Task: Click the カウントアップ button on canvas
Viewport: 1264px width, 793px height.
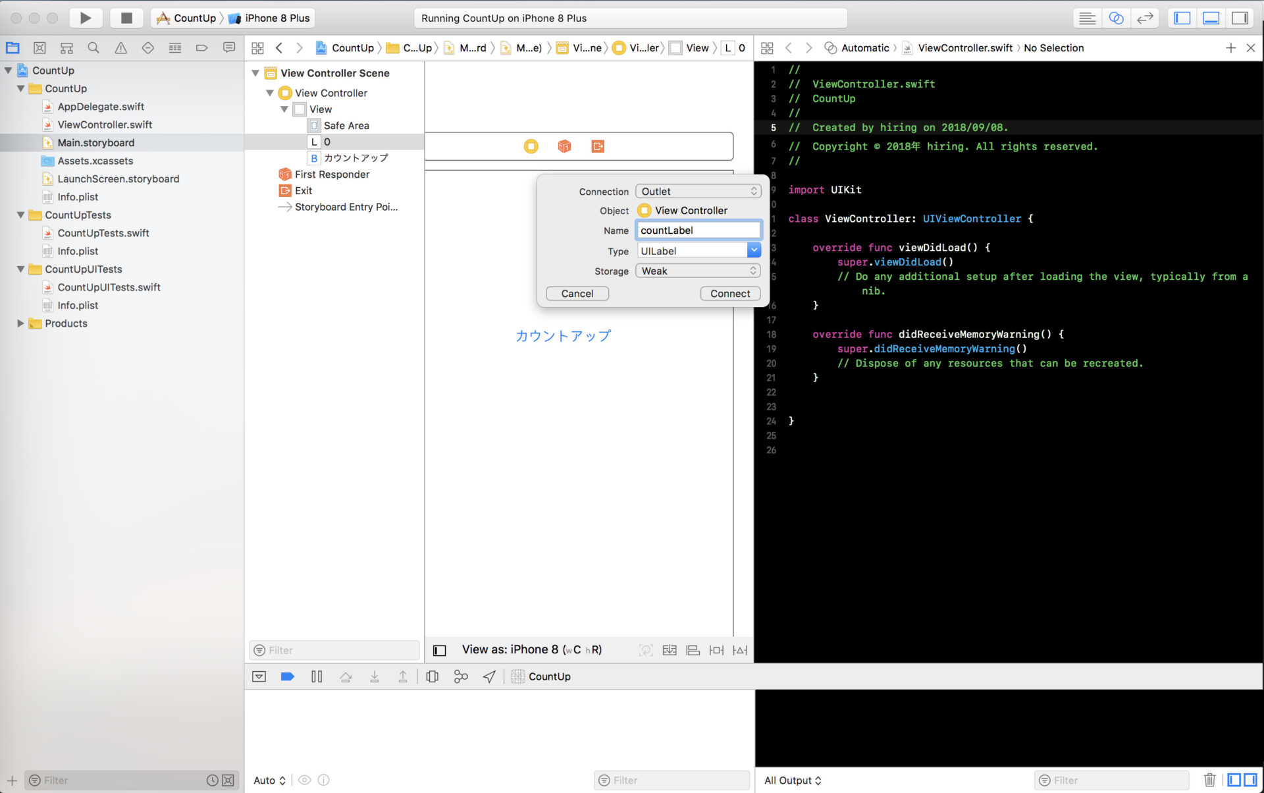Action: pyautogui.click(x=563, y=336)
